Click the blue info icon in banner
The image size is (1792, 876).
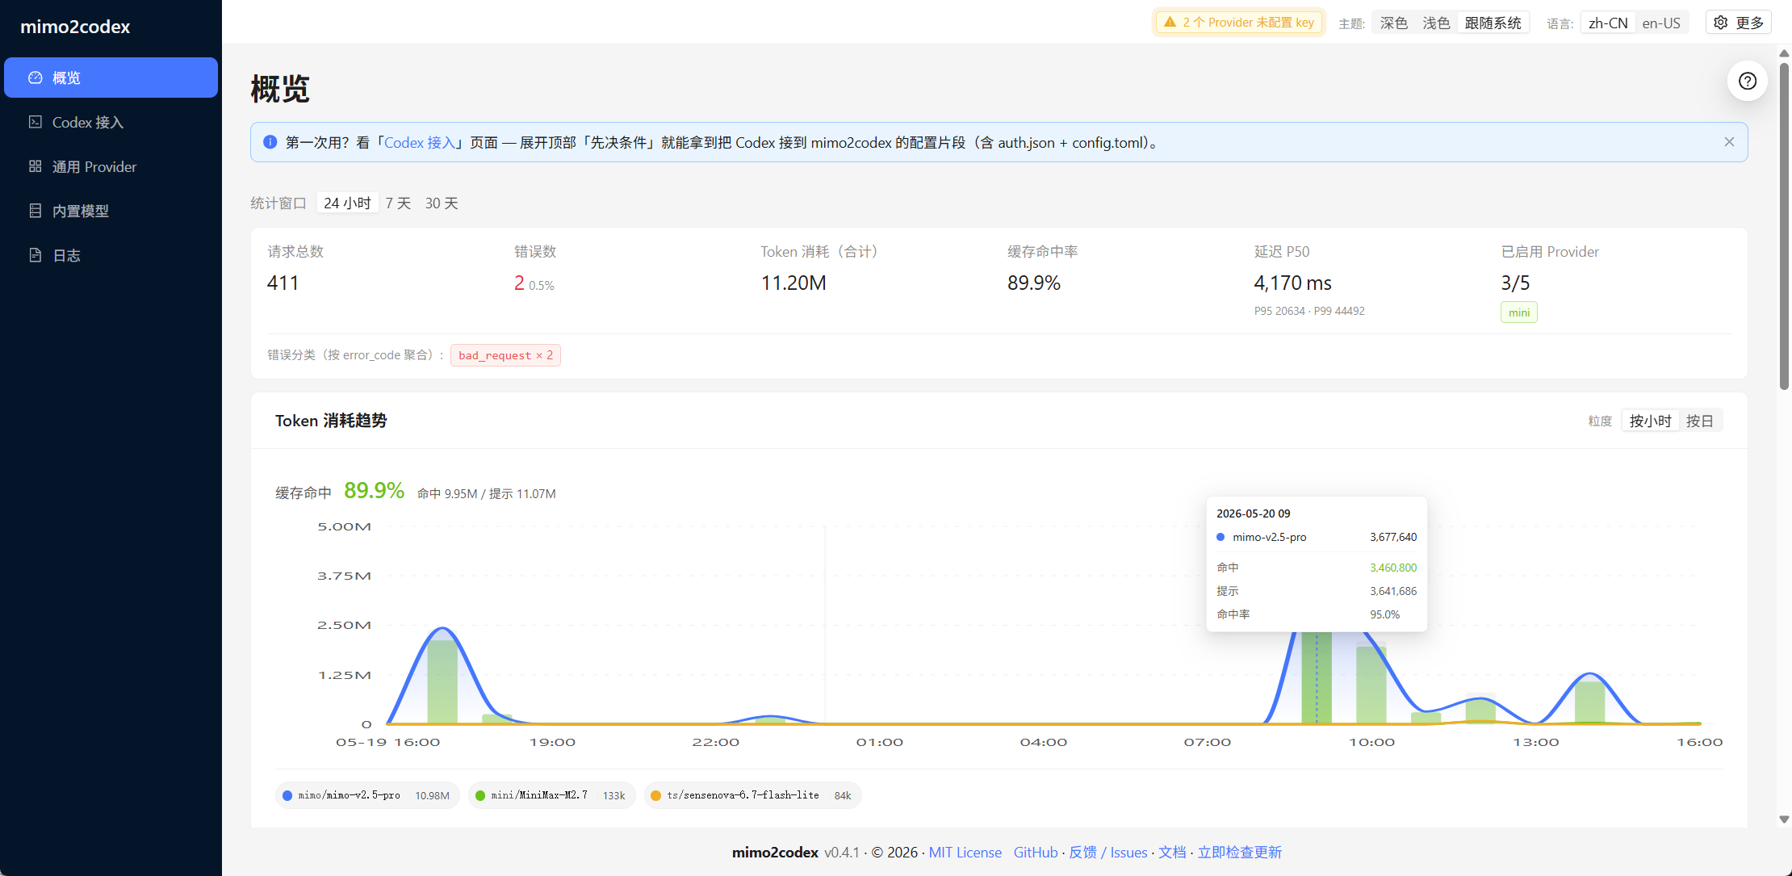[x=270, y=142]
